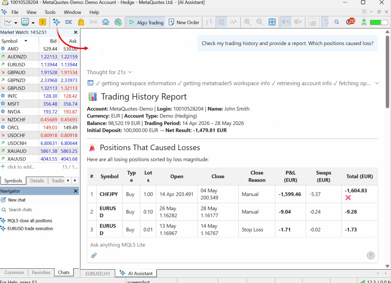Viewport: 391px width, 283px height.
Task: Toggle chart auto scroll to end
Action: (286, 22)
